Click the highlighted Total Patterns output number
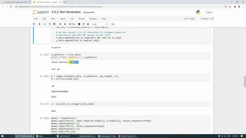Image resolution: width=246 pixels, height=138 pixels. point(74,62)
